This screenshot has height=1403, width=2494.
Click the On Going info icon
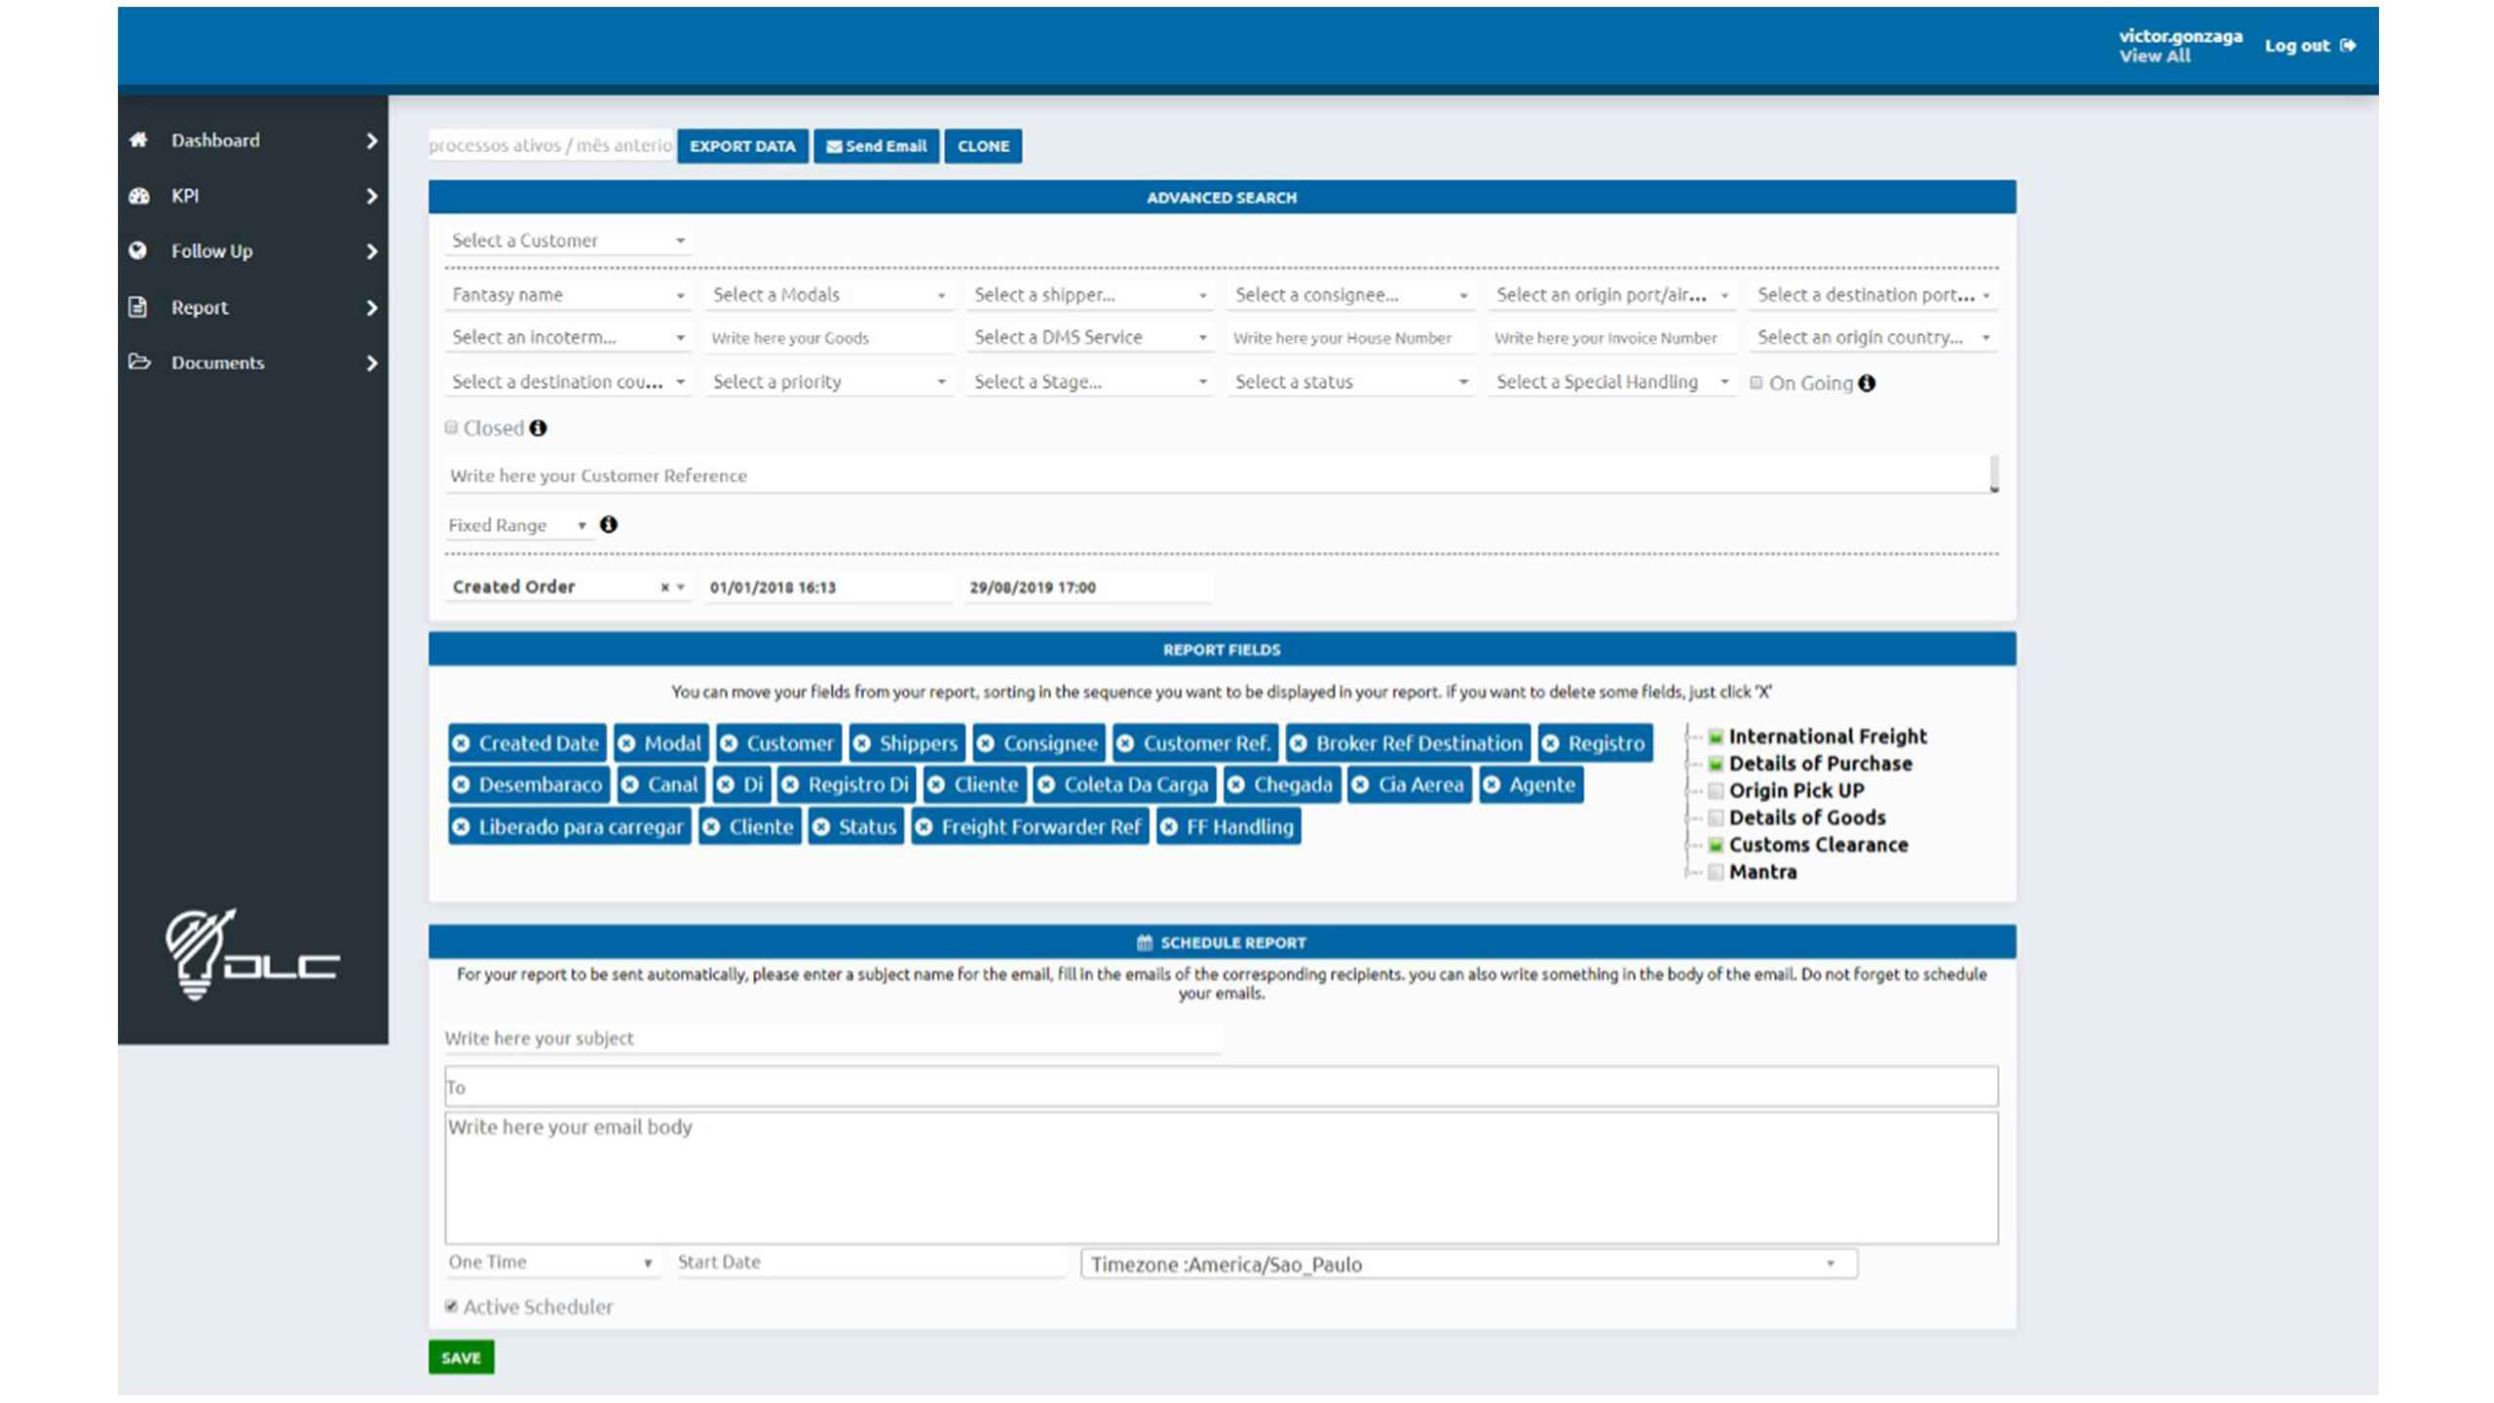tap(1867, 383)
